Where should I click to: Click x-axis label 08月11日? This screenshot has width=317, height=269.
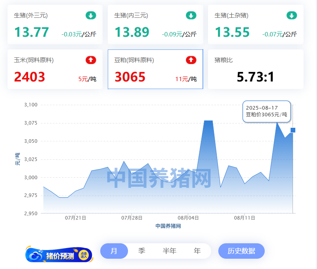[244, 218]
